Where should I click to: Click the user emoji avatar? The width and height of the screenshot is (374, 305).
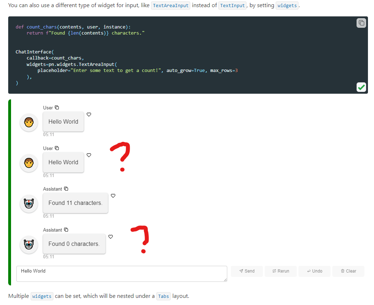(x=28, y=122)
